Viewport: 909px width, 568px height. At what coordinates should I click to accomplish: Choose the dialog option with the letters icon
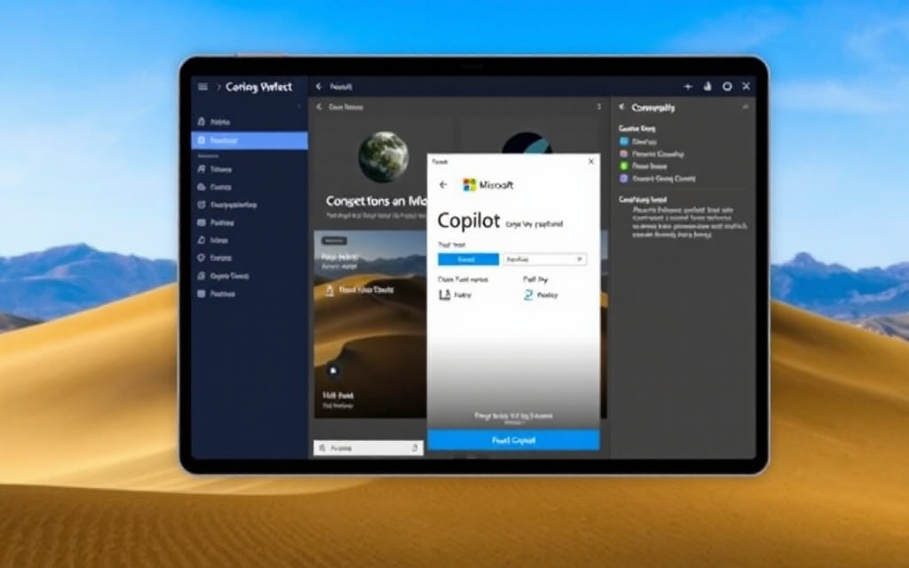click(x=455, y=295)
